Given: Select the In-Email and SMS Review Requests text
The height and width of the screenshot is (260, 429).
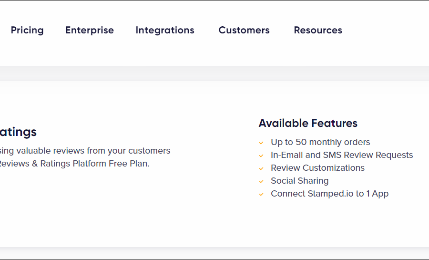Looking at the screenshot, I should pyautogui.click(x=342, y=155).
